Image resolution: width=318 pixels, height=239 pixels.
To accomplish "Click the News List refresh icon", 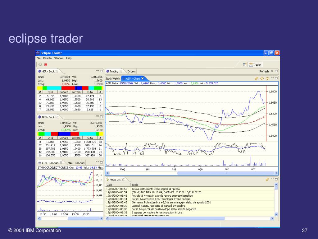I will [267, 180].
